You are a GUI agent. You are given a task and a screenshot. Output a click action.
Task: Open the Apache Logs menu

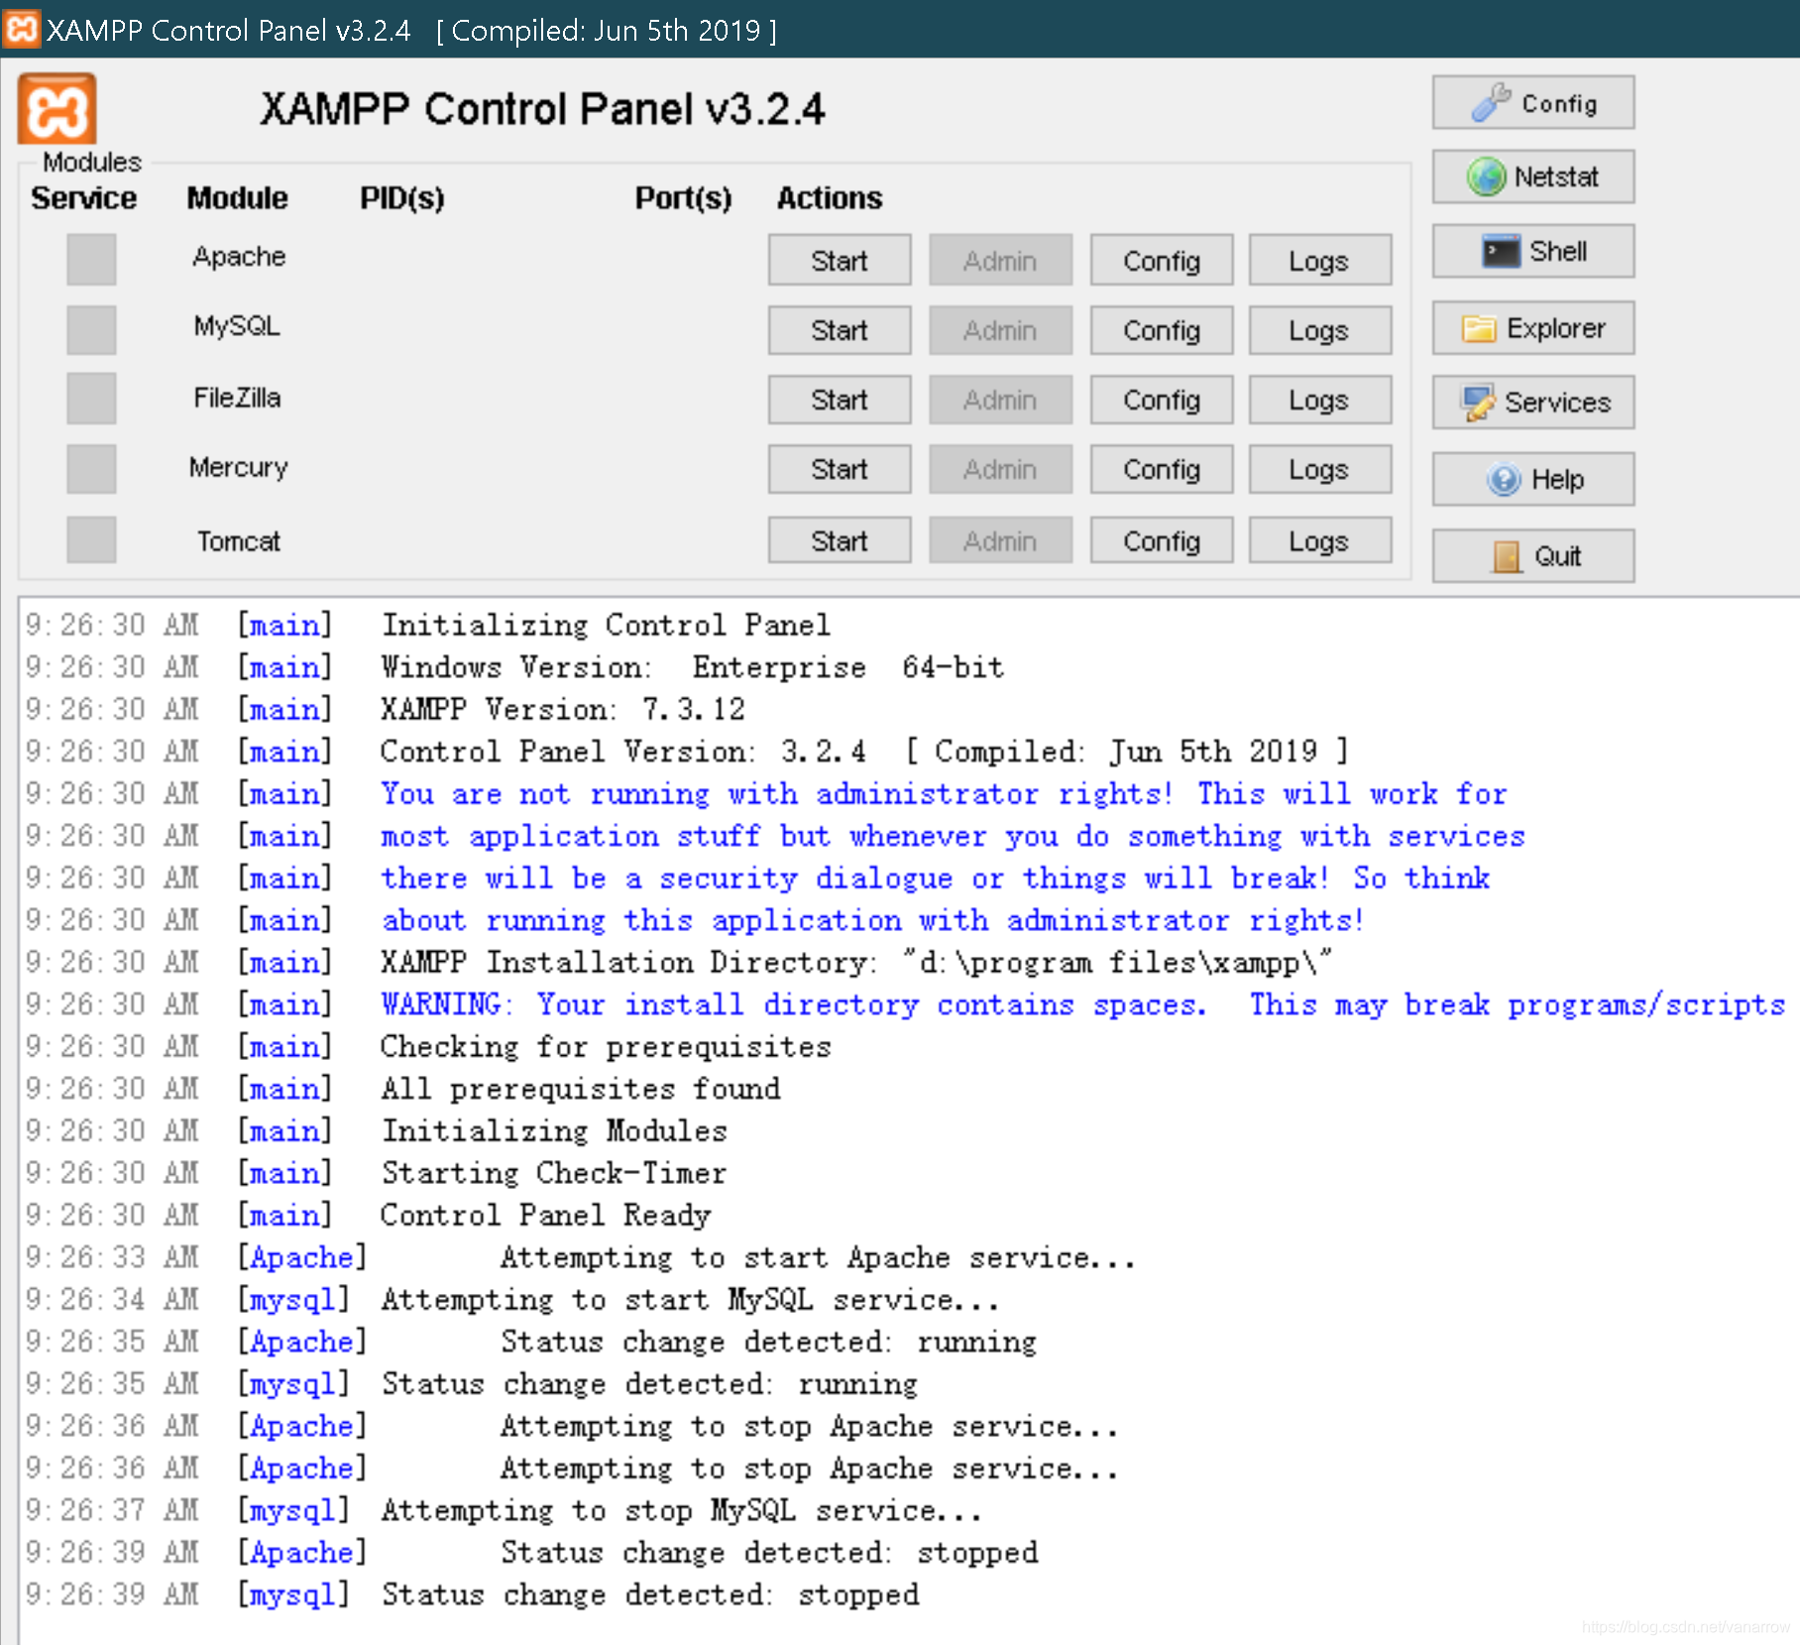click(x=1320, y=261)
